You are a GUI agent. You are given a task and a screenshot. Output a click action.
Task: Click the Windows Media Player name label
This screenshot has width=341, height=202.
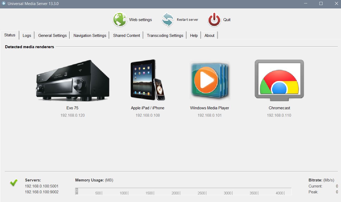(x=210, y=108)
